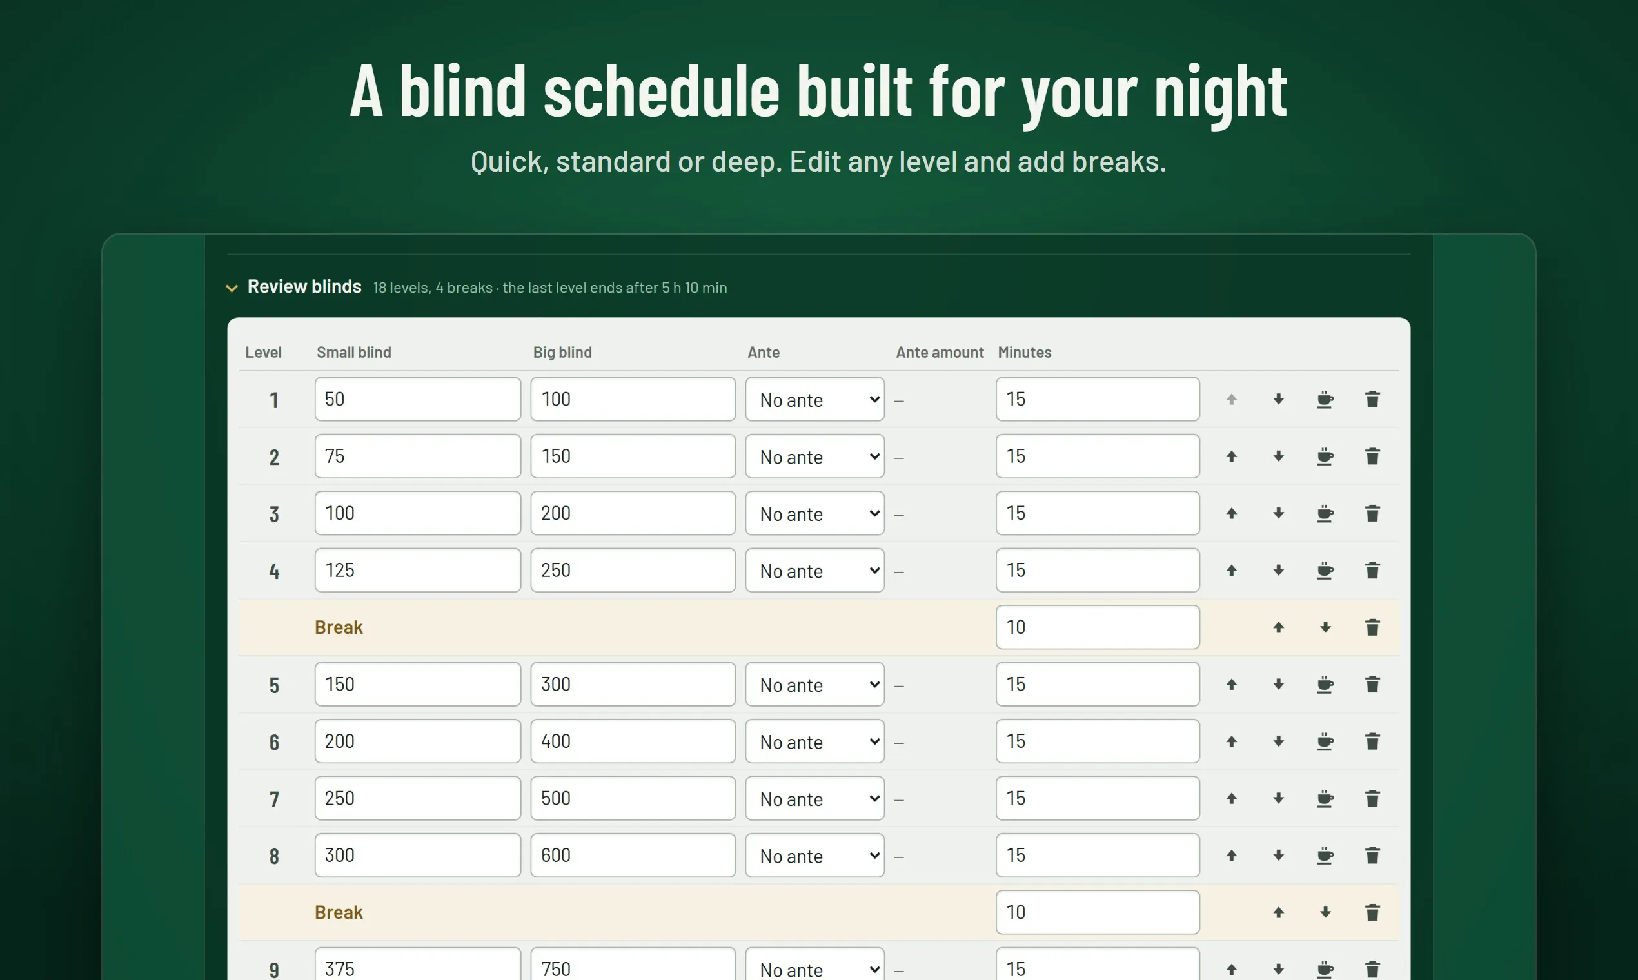Viewport: 1638px width, 980px height.
Task: Open the ante dropdown for level 8
Action: [x=814, y=855]
